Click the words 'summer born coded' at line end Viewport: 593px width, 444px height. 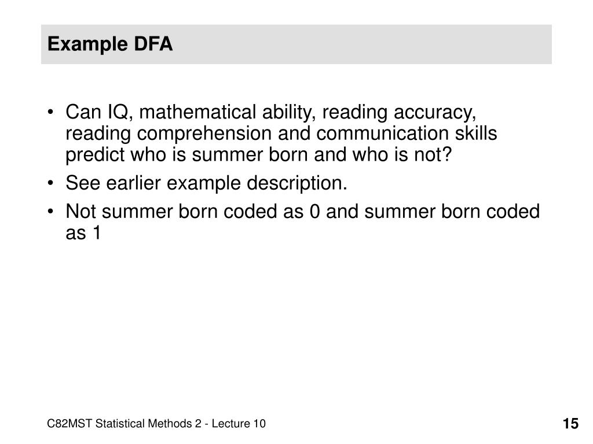[452, 212]
